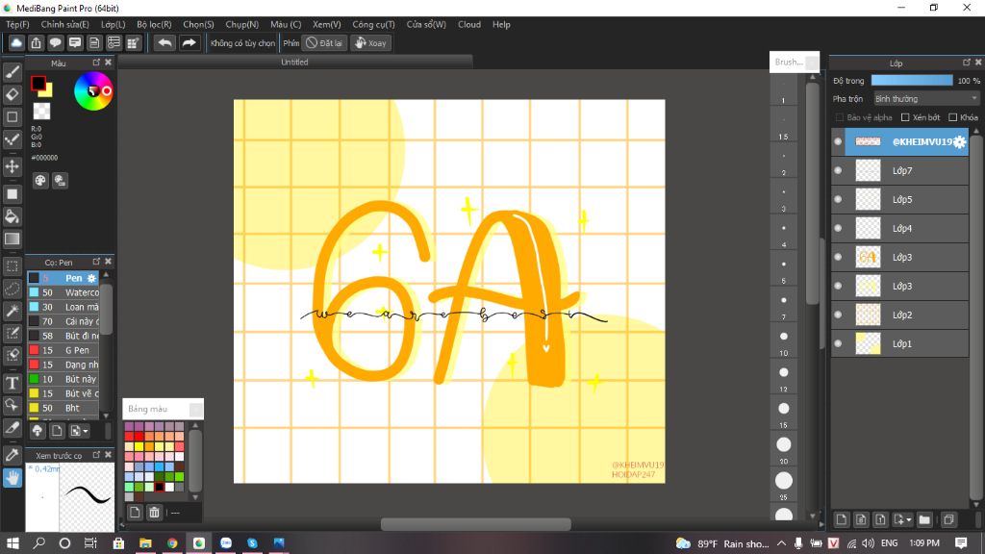985x554 pixels.
Task: Open the Windows Start menu
Action: pos(13,542)
